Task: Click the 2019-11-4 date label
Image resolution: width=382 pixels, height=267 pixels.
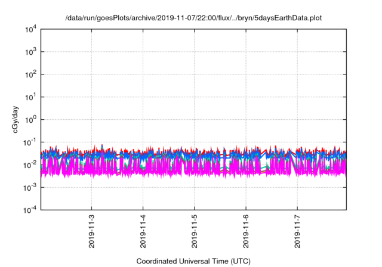Action: (143, 231)
